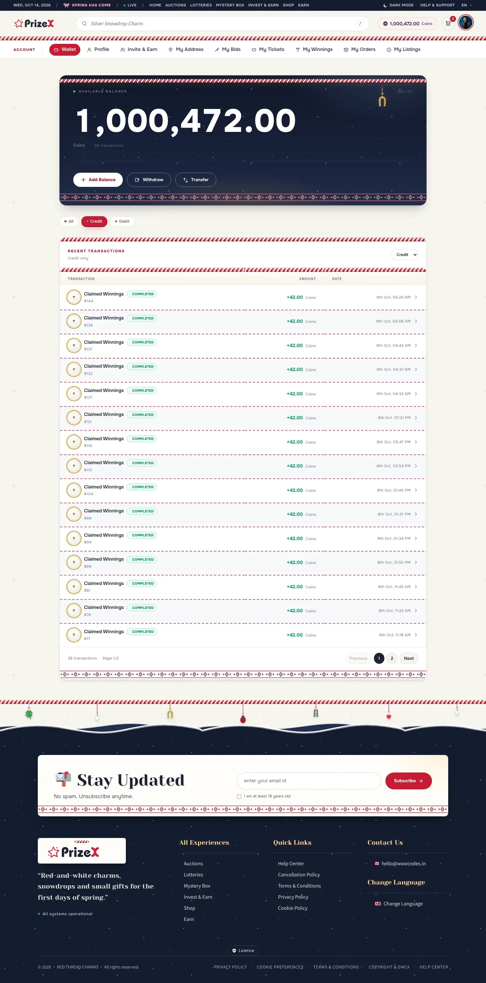
Task: Click the Transfer button
Action: tap(195, 180)
